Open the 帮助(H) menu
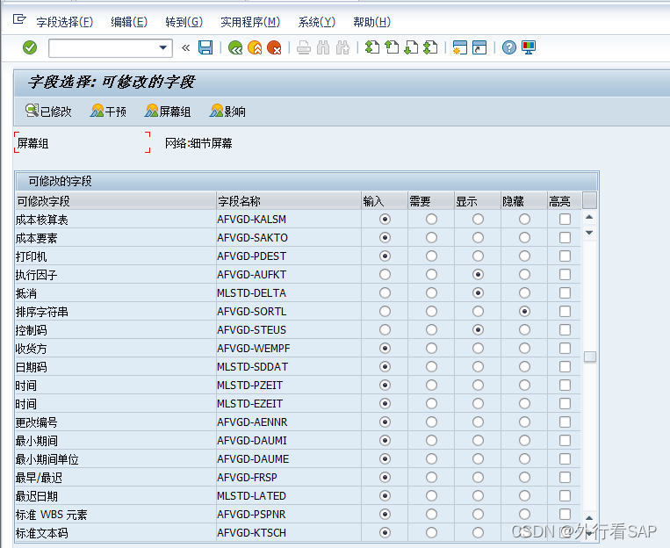Screen dimensions: 670x548 [x=371, y=22]
